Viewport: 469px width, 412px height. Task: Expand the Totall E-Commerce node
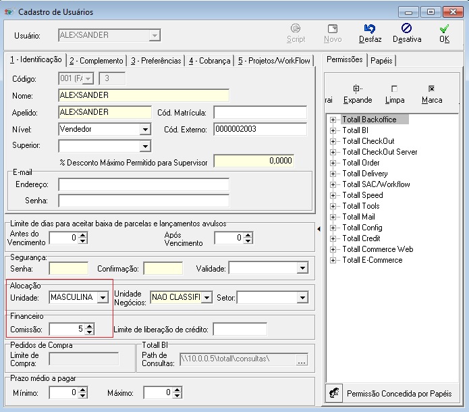[333, 260]
